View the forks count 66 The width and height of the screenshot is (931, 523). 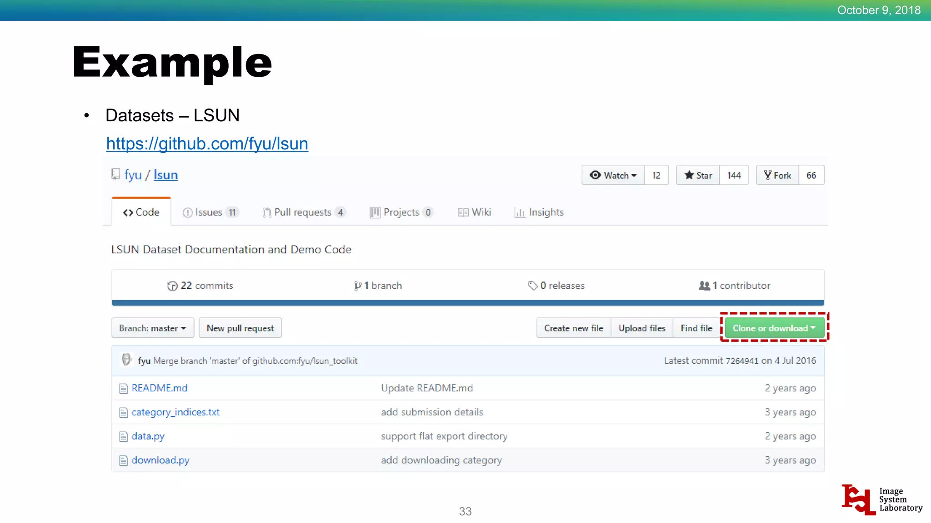tap(811, 175)
